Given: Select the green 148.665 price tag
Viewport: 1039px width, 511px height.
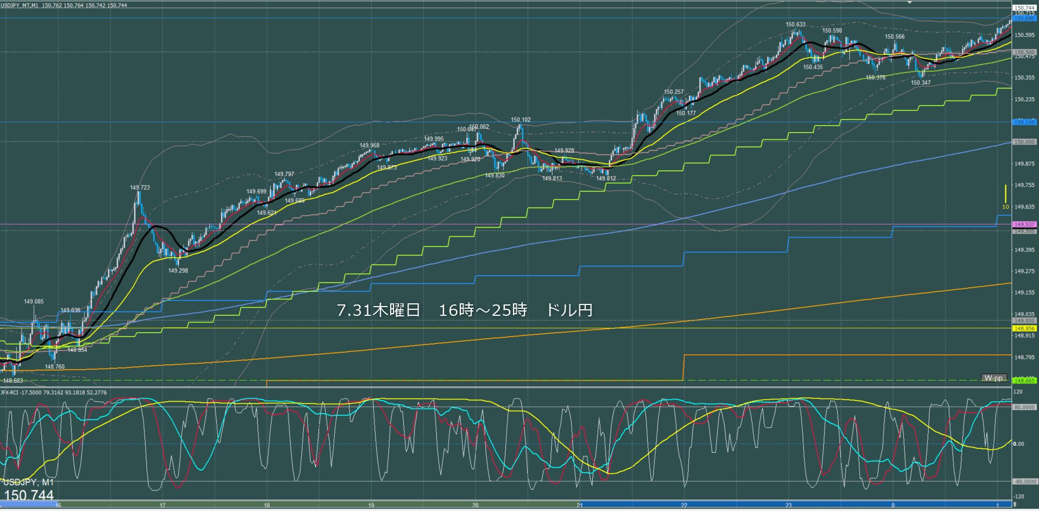Looking at the screenshot, I should coord(1025,381).
